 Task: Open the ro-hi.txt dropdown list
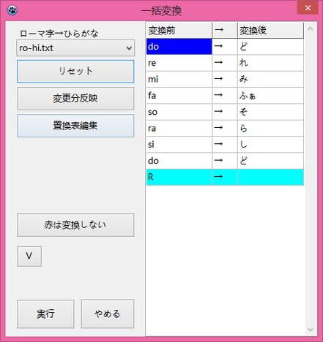pos(75,48)
